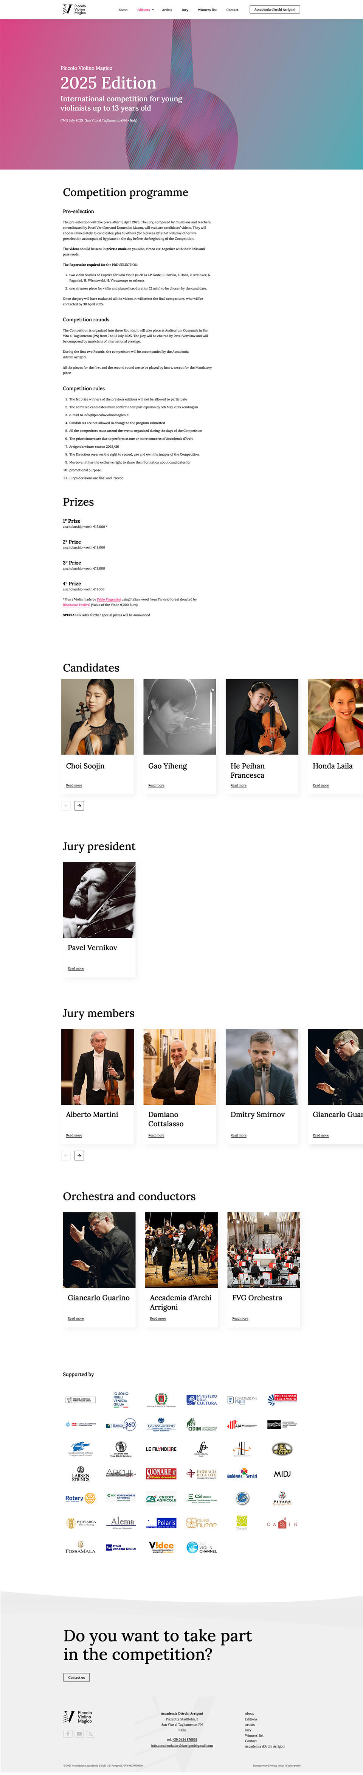363x1775 pixels.
Task: Open the FVG Orchestra thumbnail
Action: pyautogui.click(x=264, y=1250)
